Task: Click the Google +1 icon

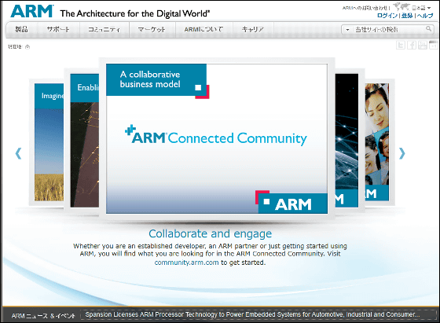Action: click(434, 45)
